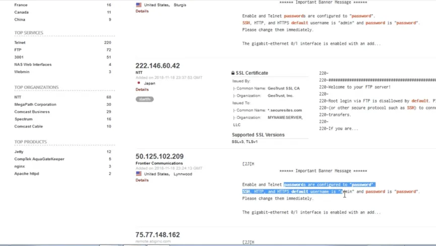Click the highlighted 'passwords are configured' text
The height and width of the screenshot is (246, 436).
[330, 184]
